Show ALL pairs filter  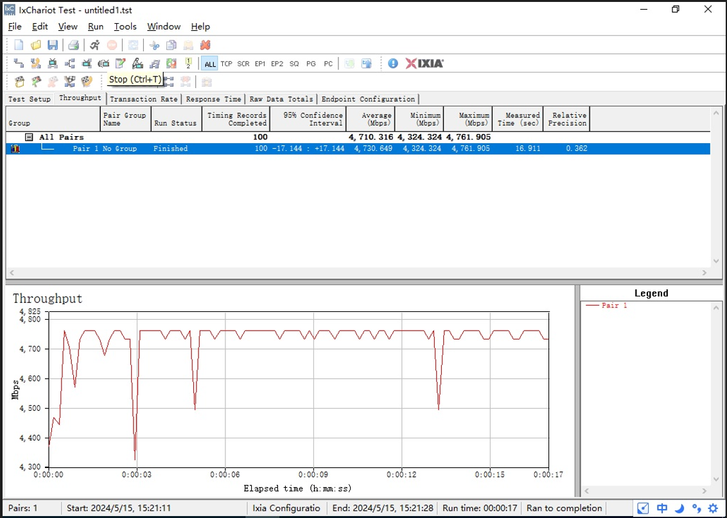point(209,64)
